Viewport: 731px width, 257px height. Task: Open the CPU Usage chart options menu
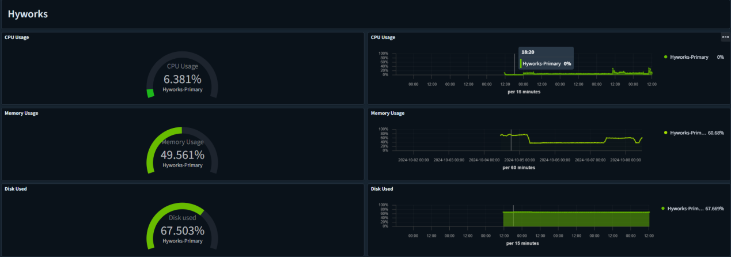pos(725,37)
